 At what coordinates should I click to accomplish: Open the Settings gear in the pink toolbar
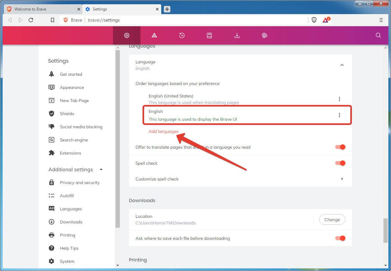127,35
